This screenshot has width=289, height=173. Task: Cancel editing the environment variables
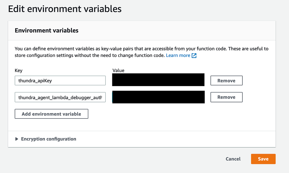click(x=233, y=159)
